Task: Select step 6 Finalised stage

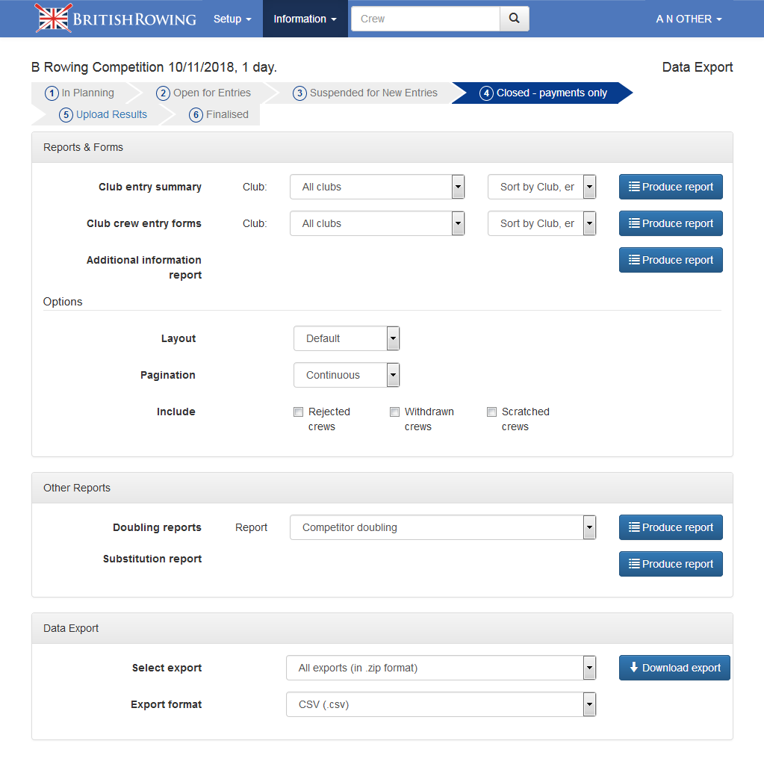Action: click(219, 114)
